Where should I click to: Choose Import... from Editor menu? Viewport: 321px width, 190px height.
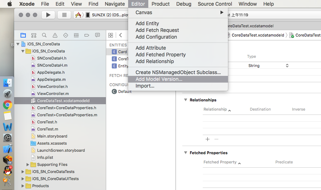[x=178, y=86]
